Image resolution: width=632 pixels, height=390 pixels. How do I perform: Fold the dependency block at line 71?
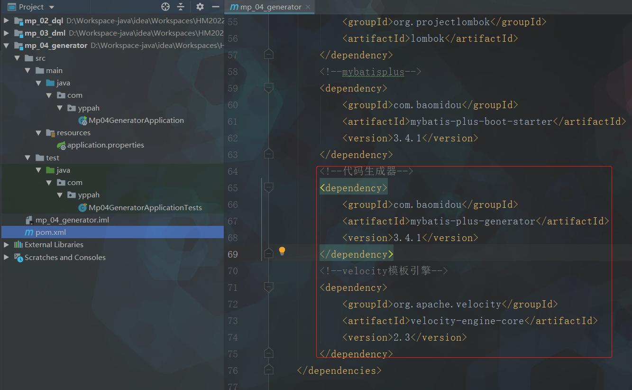click(269, 288)
